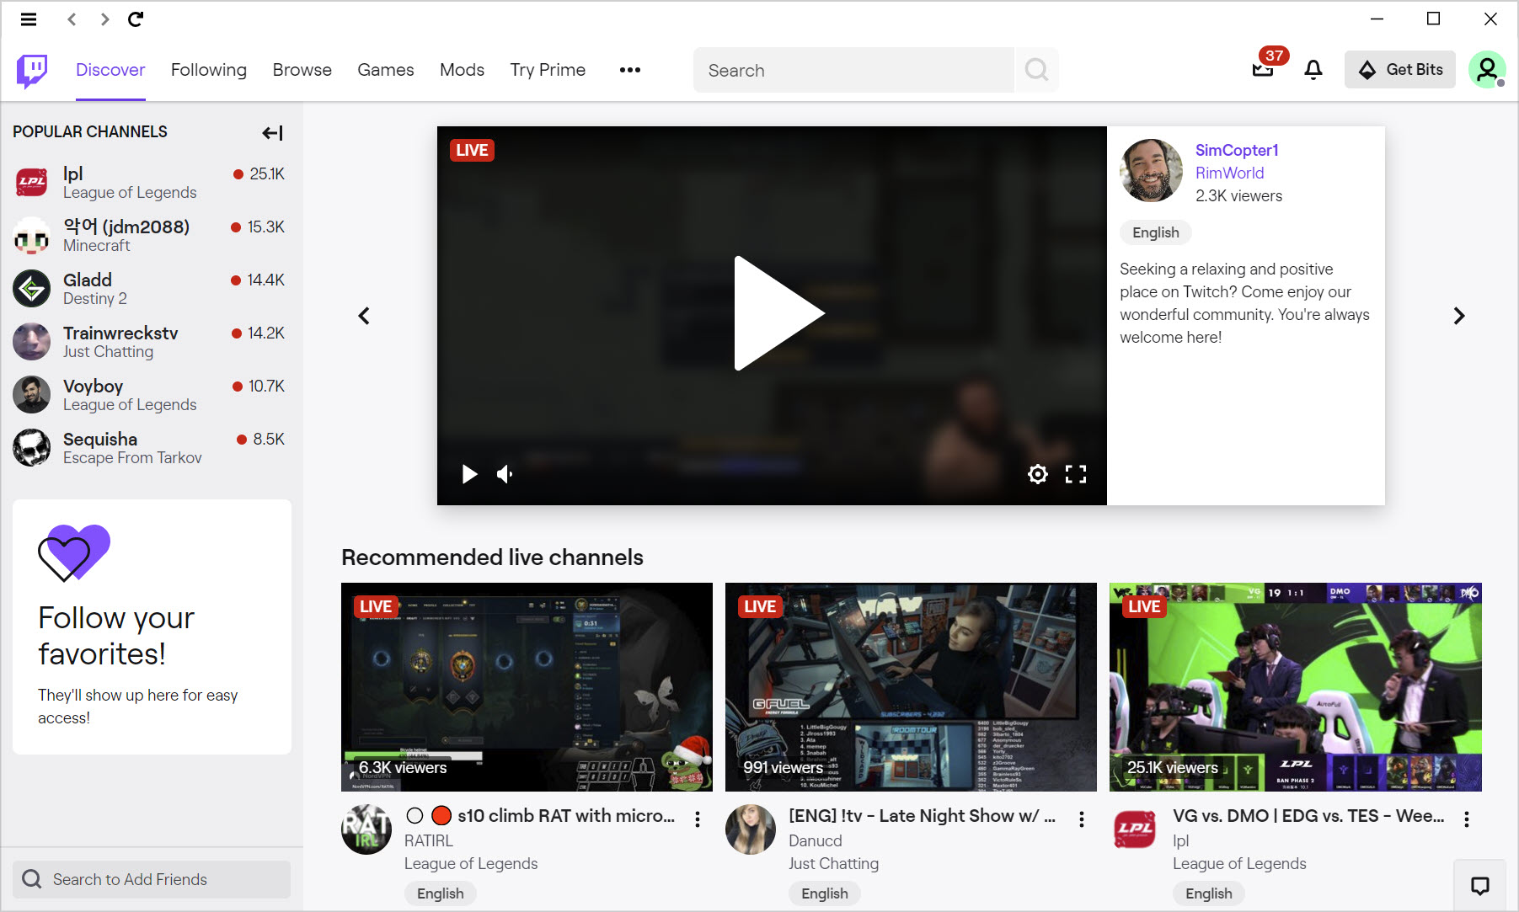This screenshot has height=912, width=1519.
Task: Click the refresh page icon
Action: 136,19
